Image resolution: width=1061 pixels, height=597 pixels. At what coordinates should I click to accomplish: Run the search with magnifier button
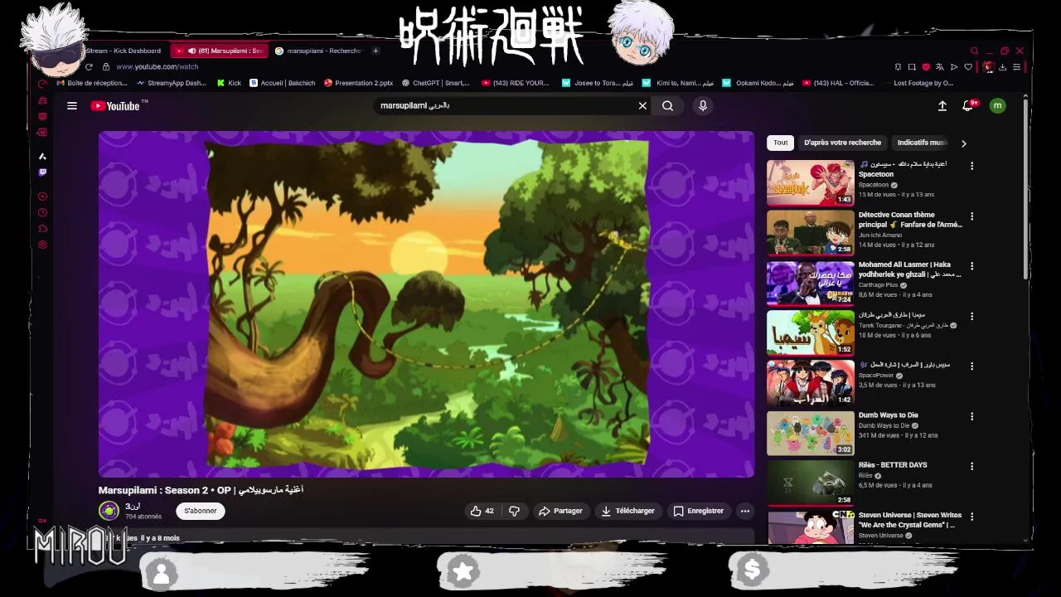667,106
